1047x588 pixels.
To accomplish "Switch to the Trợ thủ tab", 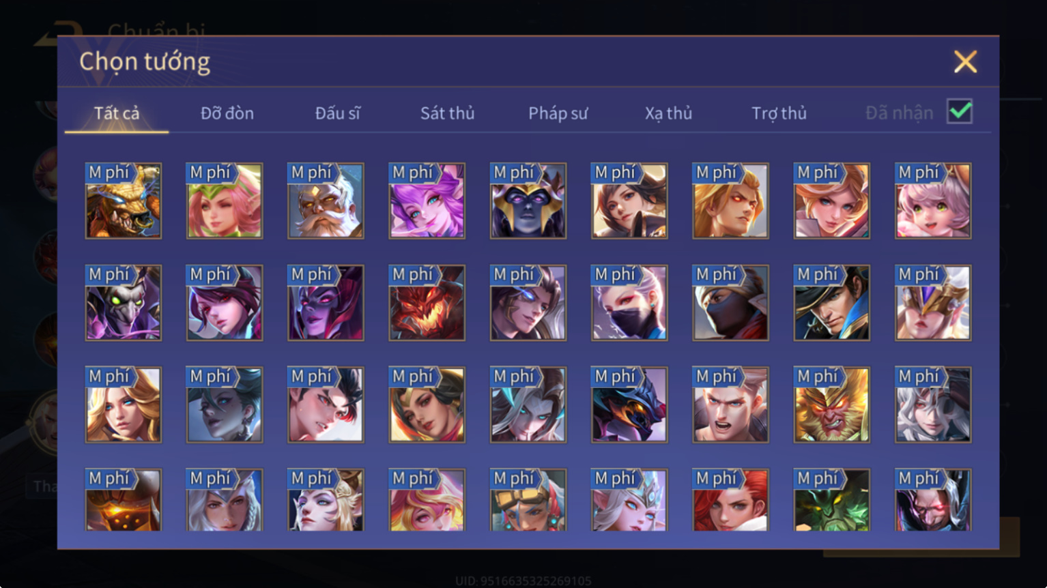I will [779, 113].
